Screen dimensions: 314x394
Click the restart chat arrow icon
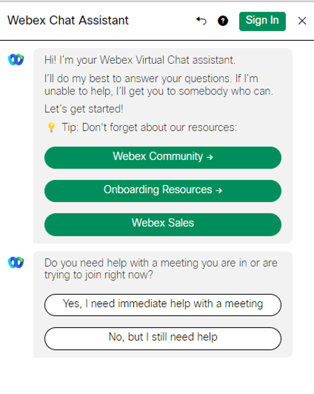(201, 21)
